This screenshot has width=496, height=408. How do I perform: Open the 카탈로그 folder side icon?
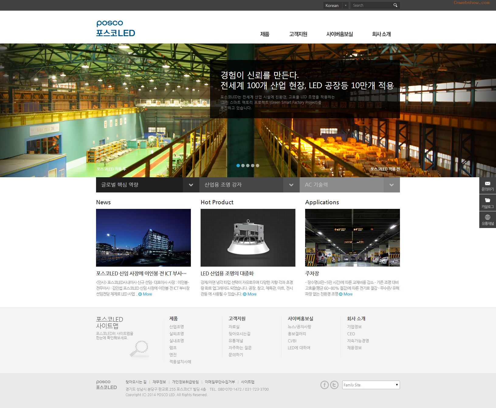pos(487,203)
